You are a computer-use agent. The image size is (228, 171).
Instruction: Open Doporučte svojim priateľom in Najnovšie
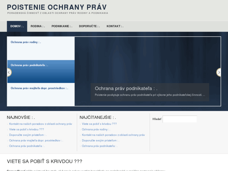pos(28,135)
